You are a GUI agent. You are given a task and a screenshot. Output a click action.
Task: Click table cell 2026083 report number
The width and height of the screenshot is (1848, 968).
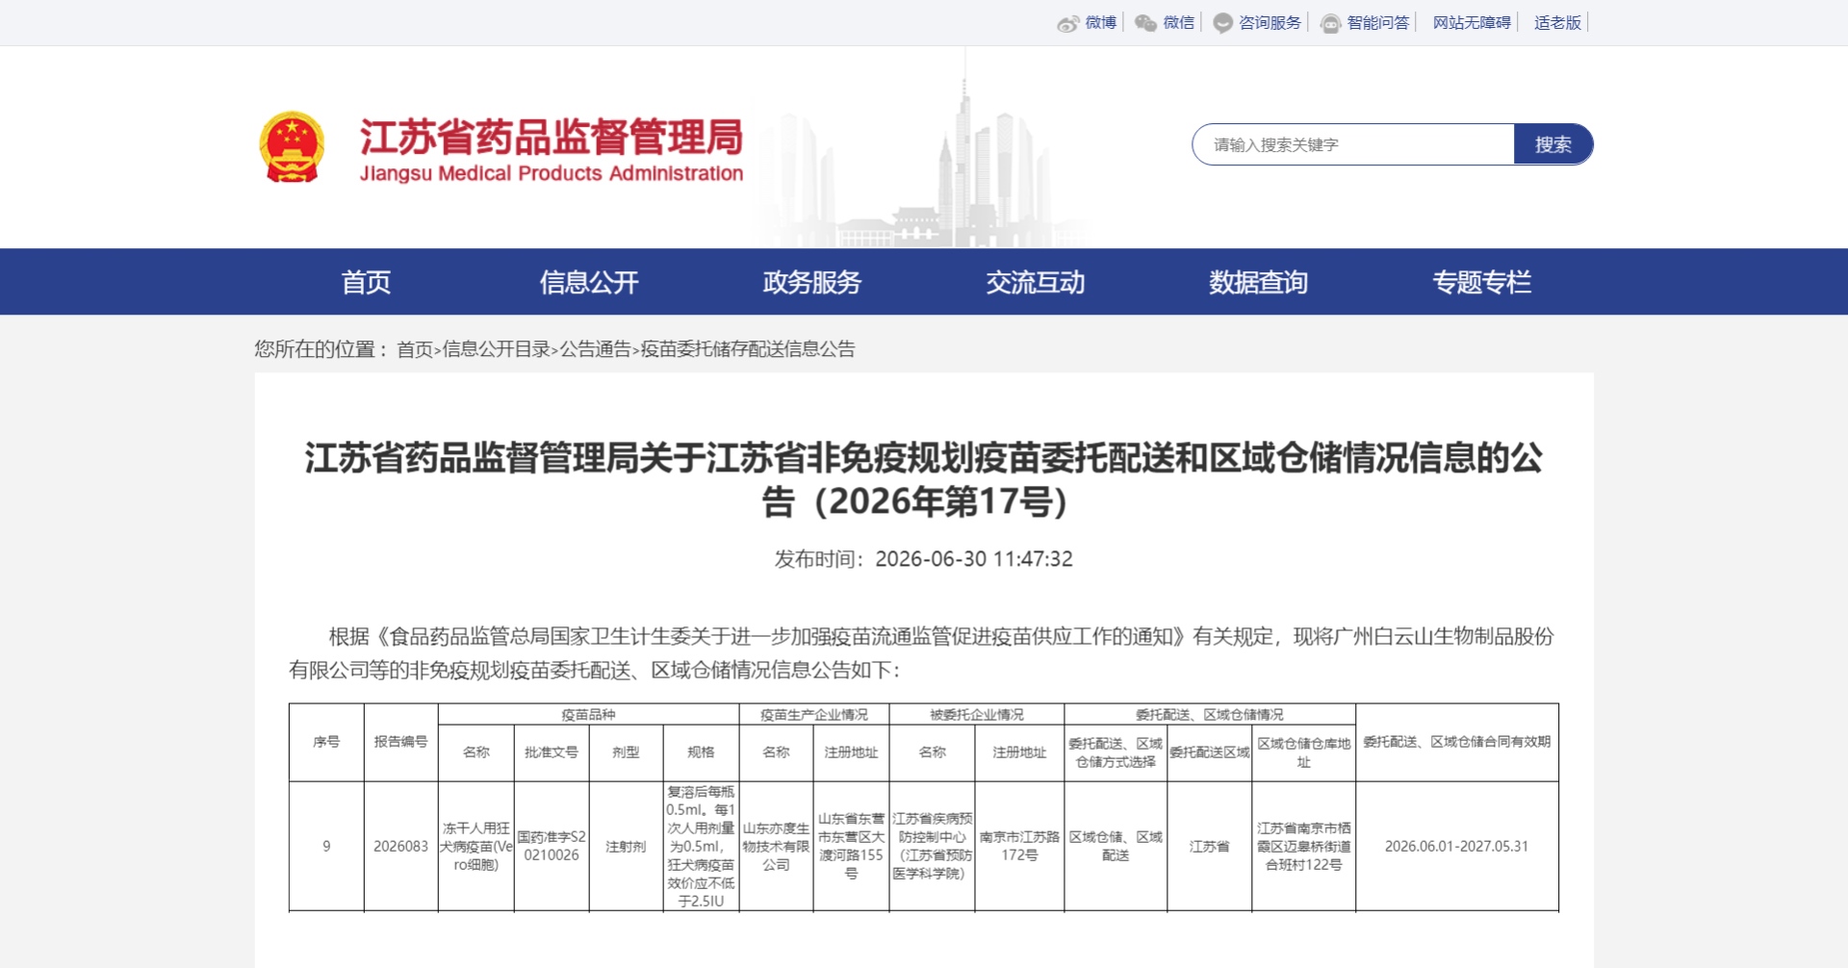(x=400, y=847)
